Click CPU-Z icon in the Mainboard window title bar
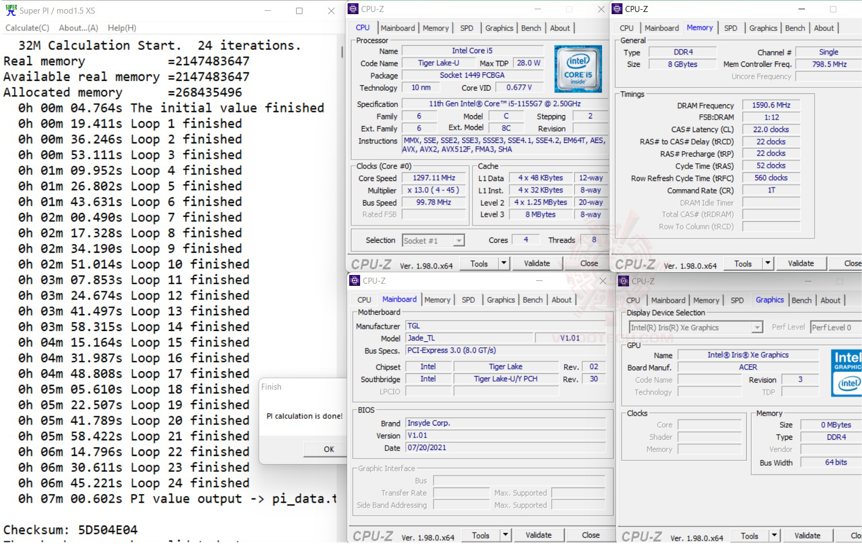This screenshot has height=544, width=862. click(x=355, y=281)
